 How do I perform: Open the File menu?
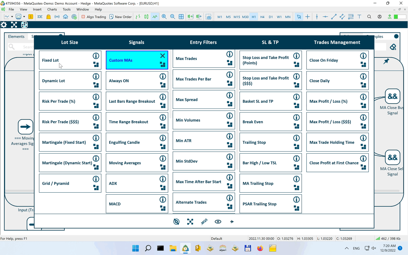pyautogui.click(x=11, y=9)
